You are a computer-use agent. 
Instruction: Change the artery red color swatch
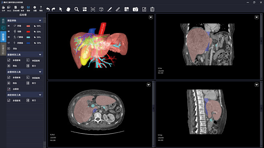pos(28,32)
